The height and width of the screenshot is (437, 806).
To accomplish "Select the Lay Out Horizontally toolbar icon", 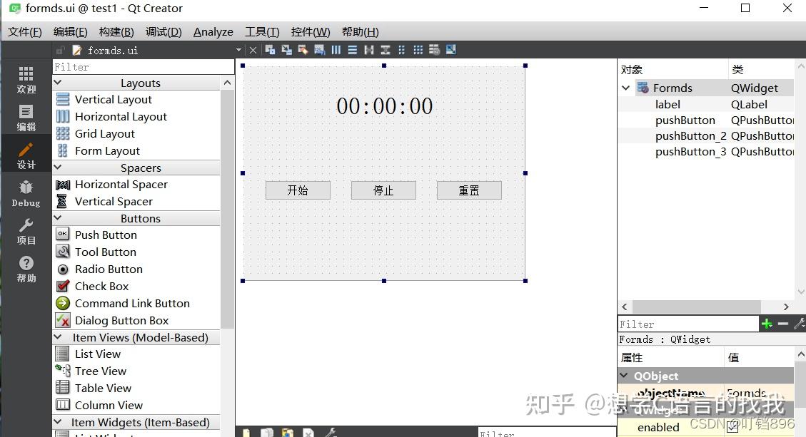I will click(x=336, y=49).
